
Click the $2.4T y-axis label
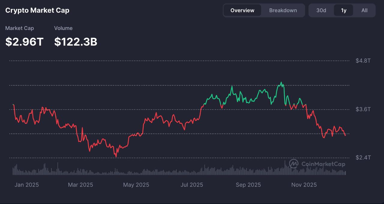point(363,158)
